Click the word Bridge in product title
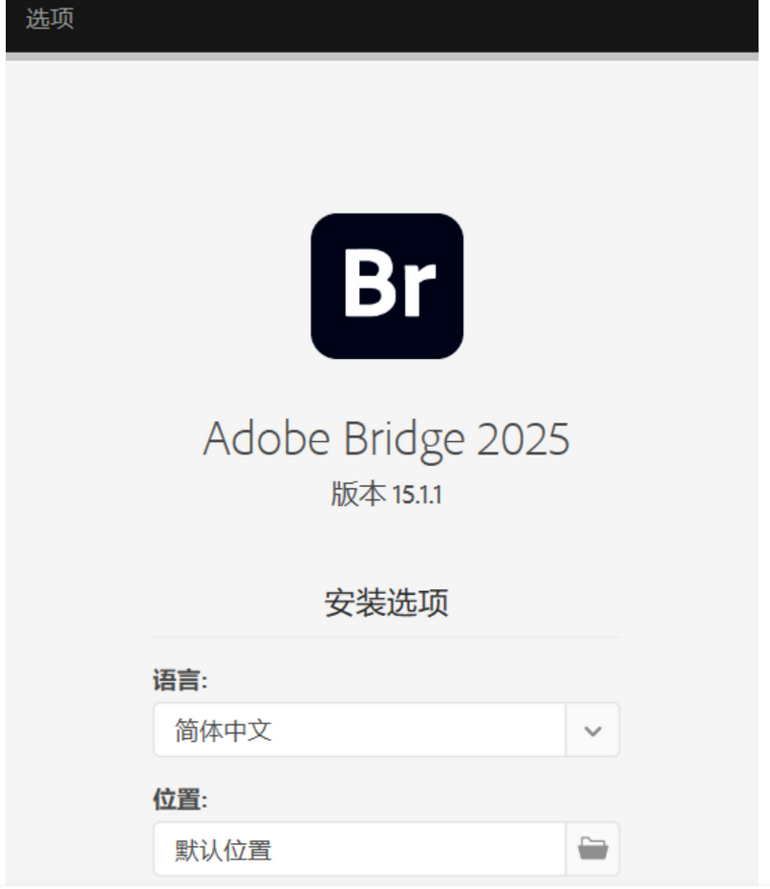This screenshot has width=770, height=889. (404, 440)
